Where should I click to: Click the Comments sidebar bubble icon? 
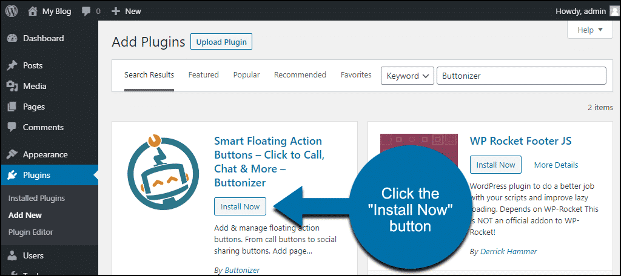12,127
